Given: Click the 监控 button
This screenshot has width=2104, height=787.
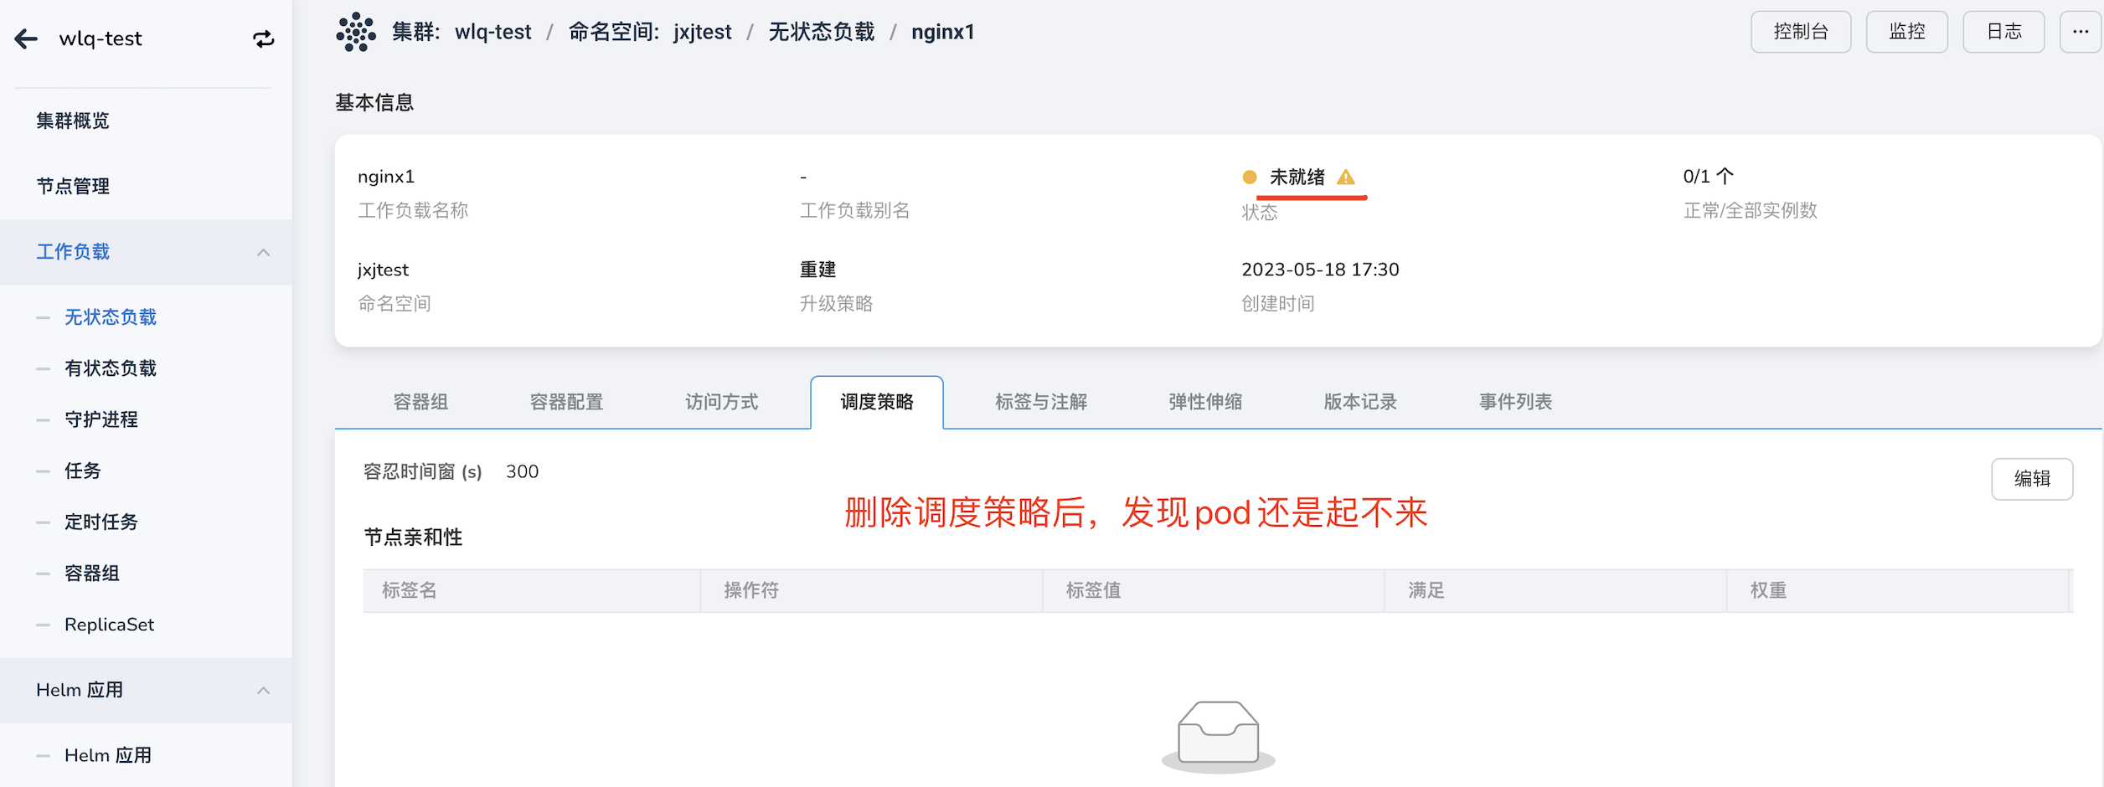Looking at the screenshot, I should click(1907, 32).
